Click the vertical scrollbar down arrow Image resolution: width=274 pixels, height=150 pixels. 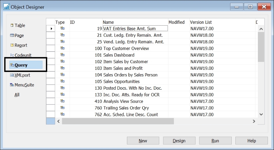point(261,114)
